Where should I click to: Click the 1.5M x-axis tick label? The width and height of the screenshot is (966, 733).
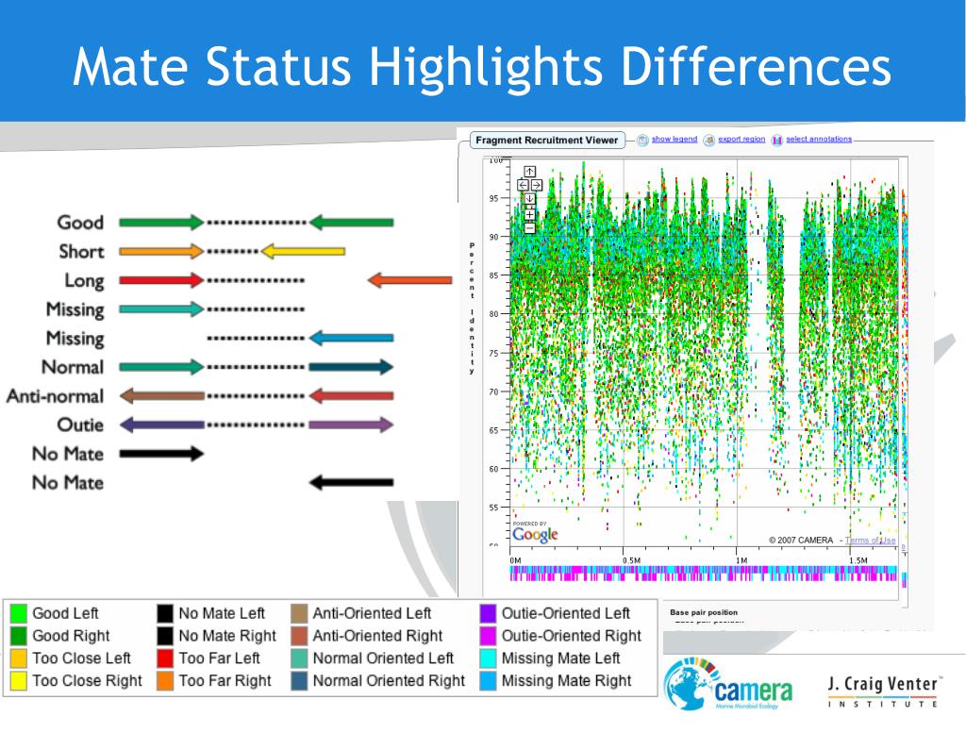[858, 560]
